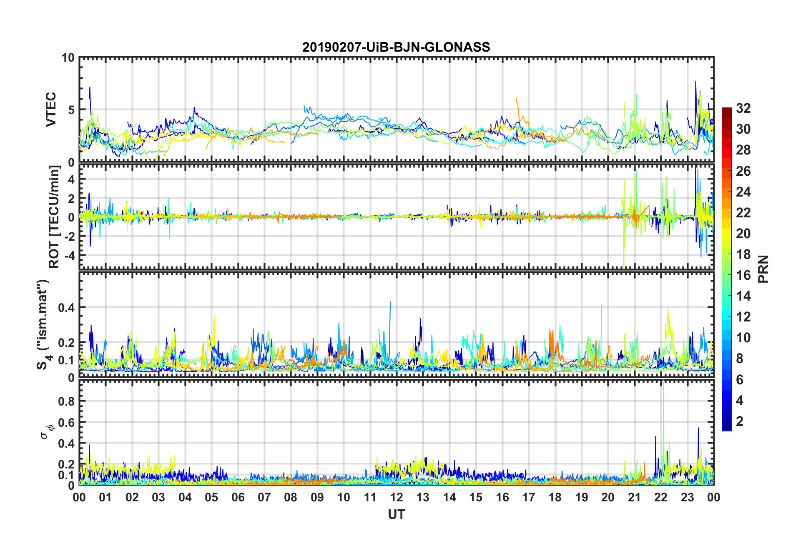Image resolution: width=793 pixels, height=538 pixels.
Task: Click the x-axis tick label 13
Action: coord(423,497)
